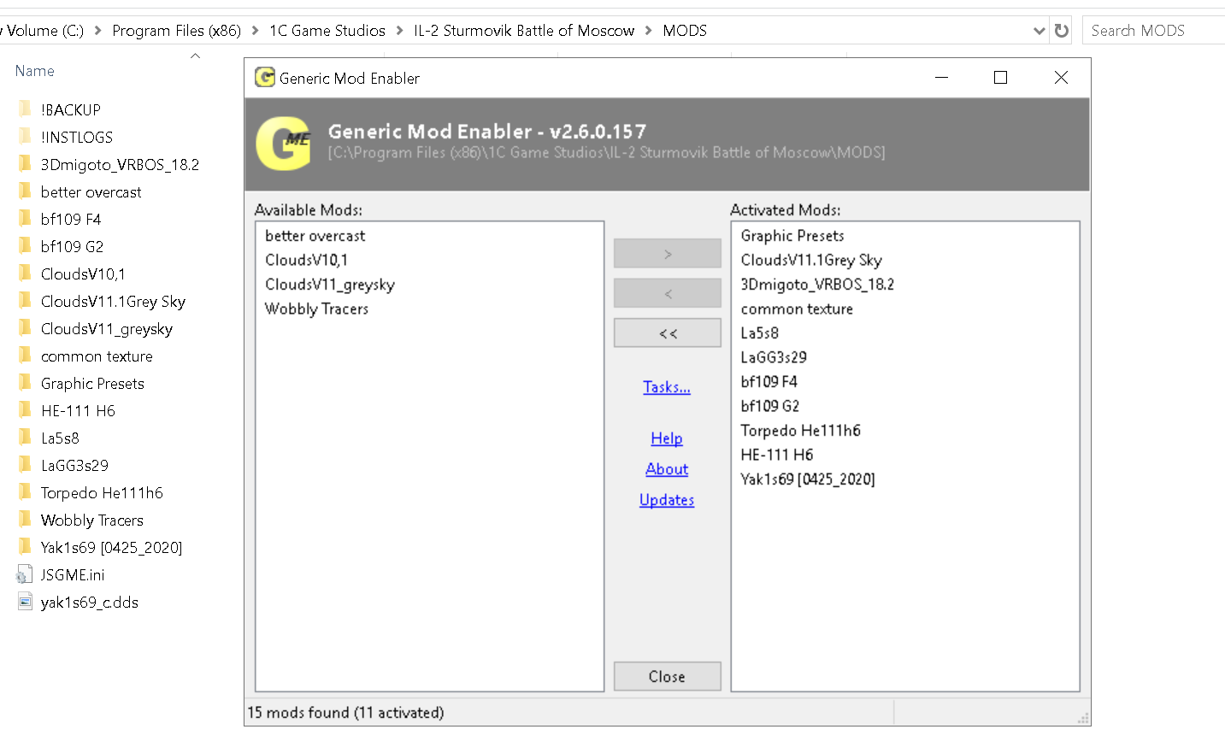Image resolution: width=1225 pixels, height=747 pixels.
Task: Expand the chevron after 1C Game Studios
Action: pyautogui.click(x=399, y=31)
